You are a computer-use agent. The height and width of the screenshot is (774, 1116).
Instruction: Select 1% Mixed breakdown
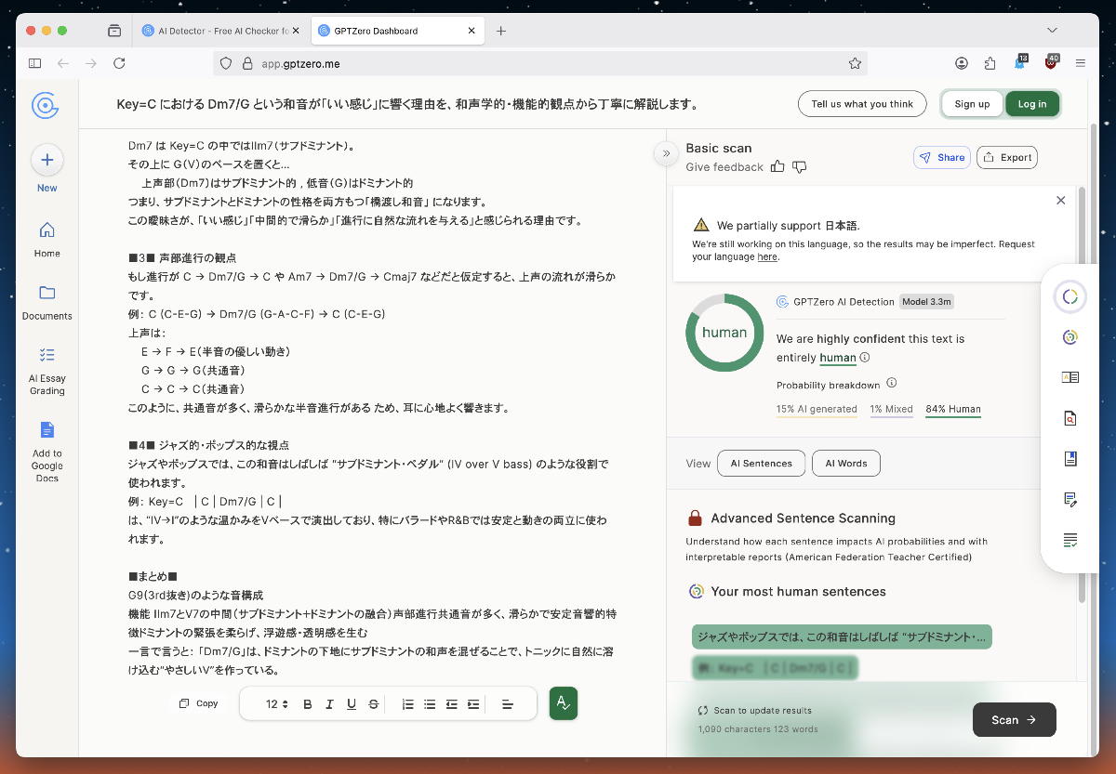[891, 410]
